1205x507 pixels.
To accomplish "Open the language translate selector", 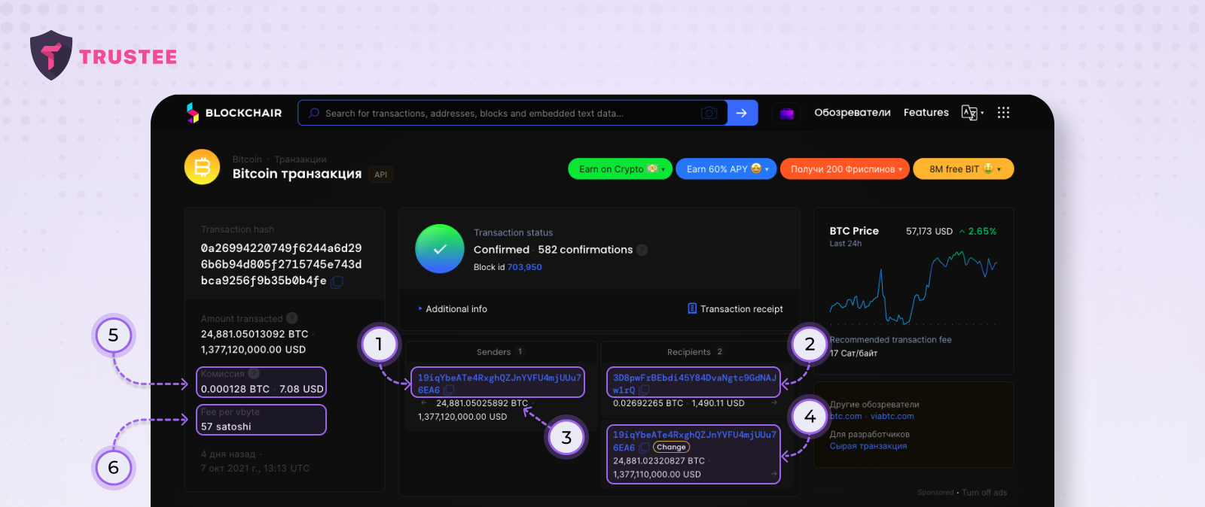I will [x=972, y=113].
